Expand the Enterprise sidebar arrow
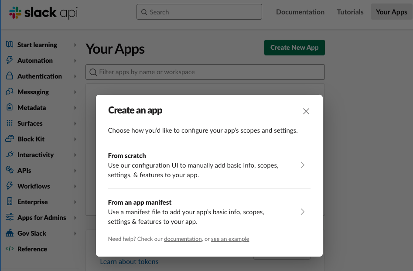Image resolution: width=413 pixels, height=271 pixels. [x=75, y=202]
